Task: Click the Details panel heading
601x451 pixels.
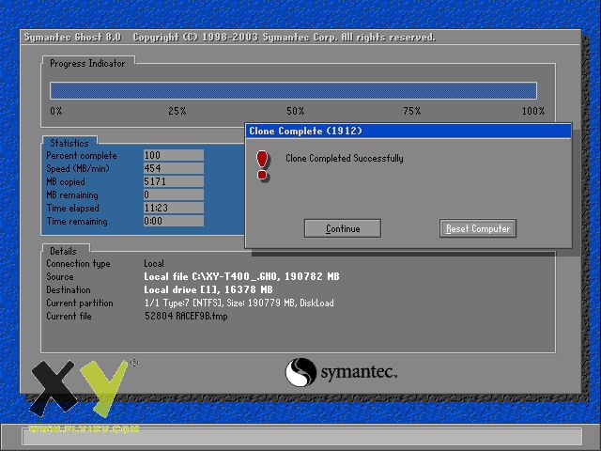Action: [63, 251]
